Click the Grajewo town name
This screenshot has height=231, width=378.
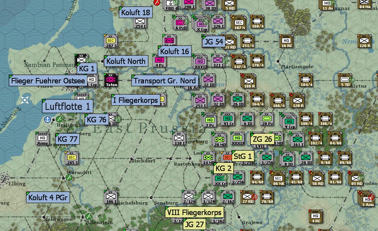tap(252, 222)
